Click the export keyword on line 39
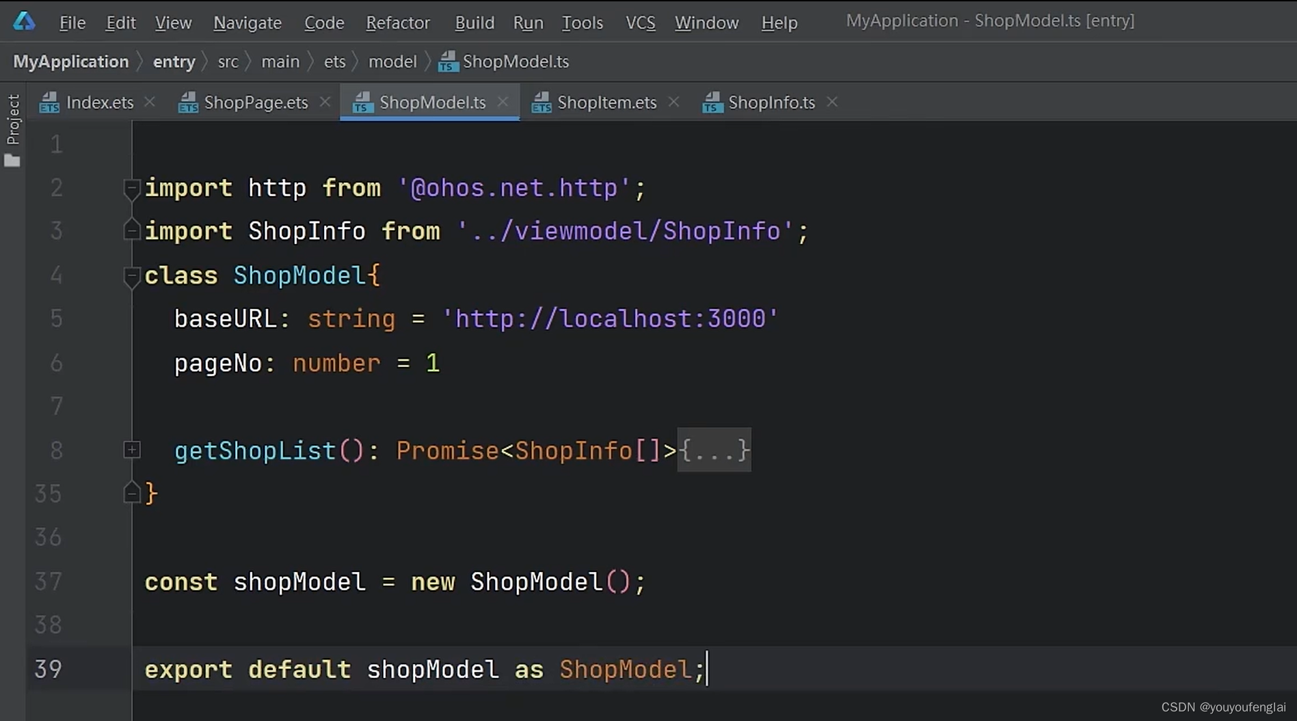This screenshot has height=721, width=1297. [x=189, y=669]
